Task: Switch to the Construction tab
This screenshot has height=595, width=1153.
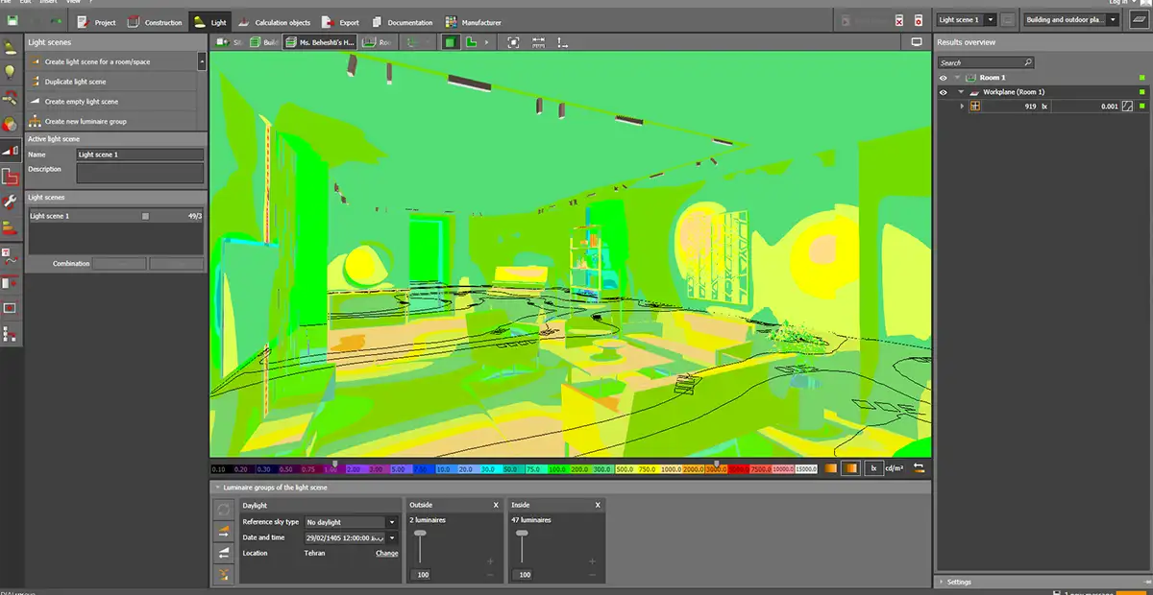Action: click(x=155, y=22)
